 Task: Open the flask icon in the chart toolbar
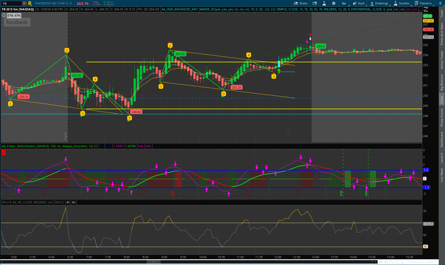tap(324, 3)
